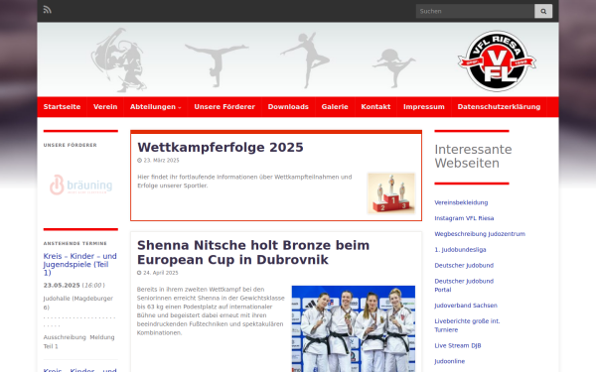Click the bräuning sponsor logo

(x=81, y=185)
